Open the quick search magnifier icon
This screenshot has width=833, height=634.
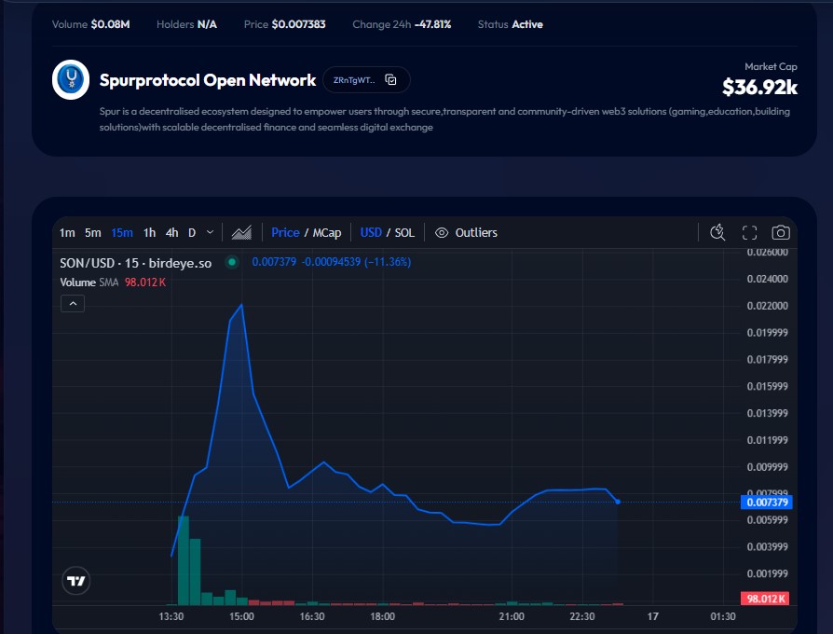(717, 232)
